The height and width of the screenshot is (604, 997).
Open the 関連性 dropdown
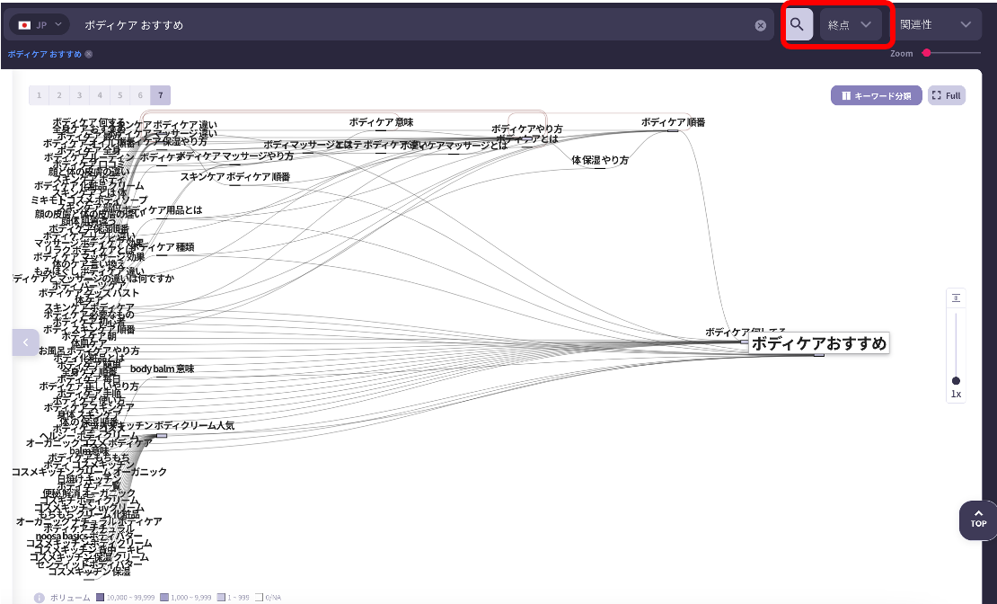(936, 25)
